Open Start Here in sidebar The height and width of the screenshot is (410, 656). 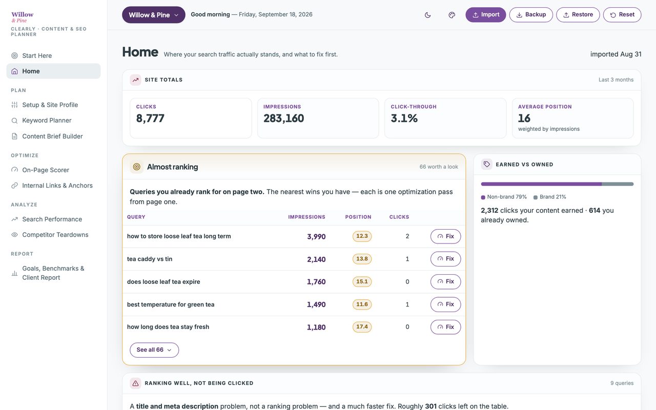[53, 55]
